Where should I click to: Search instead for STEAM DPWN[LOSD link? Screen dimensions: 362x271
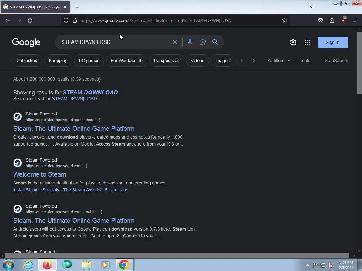coord(74,99)
